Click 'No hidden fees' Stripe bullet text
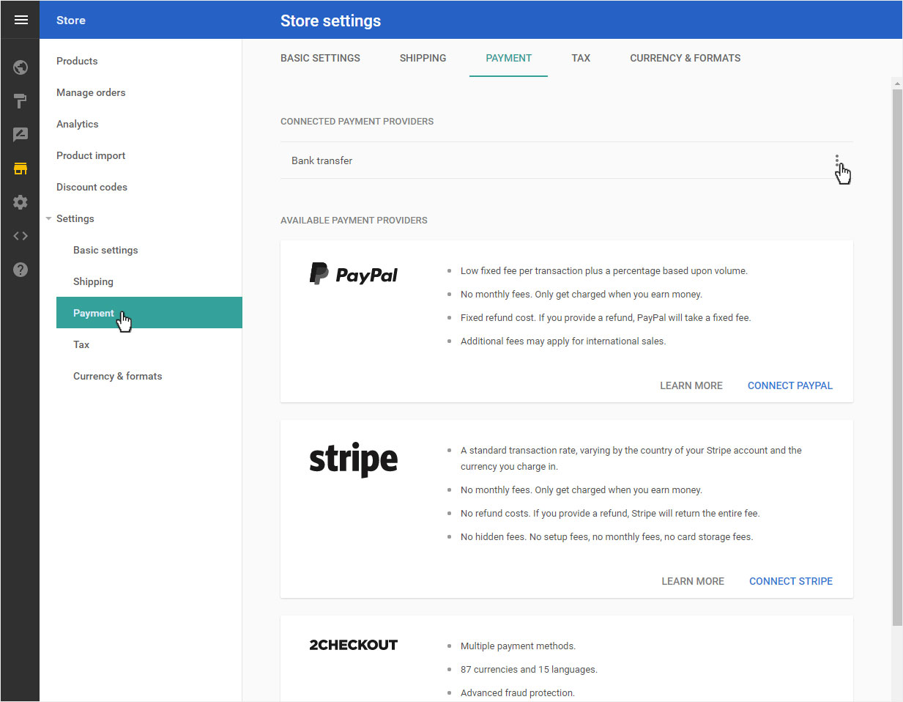Screen dimensions: 903x702 click(x=606, y=536)
